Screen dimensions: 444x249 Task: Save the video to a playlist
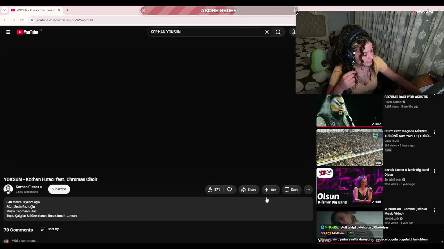pos(291,190)
